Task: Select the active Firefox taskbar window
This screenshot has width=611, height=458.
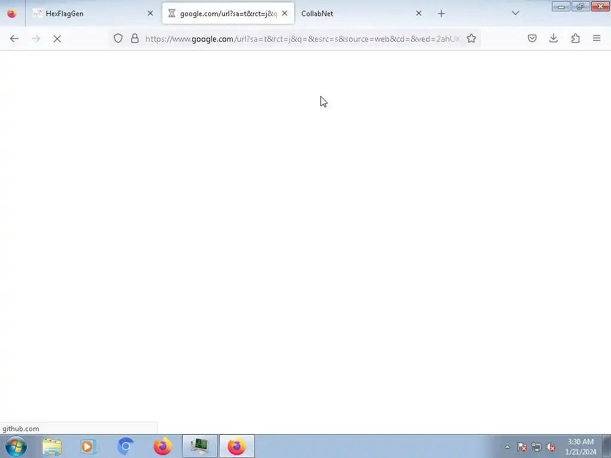Action: point(236,446)
